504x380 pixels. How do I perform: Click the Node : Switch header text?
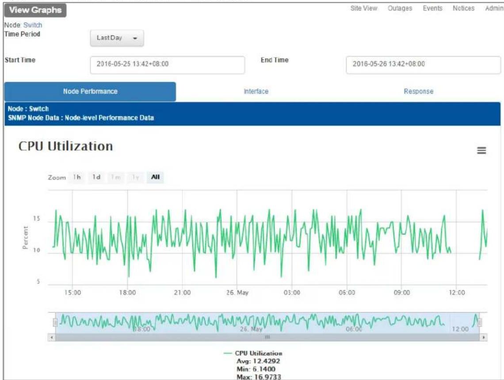coord(28,109)
